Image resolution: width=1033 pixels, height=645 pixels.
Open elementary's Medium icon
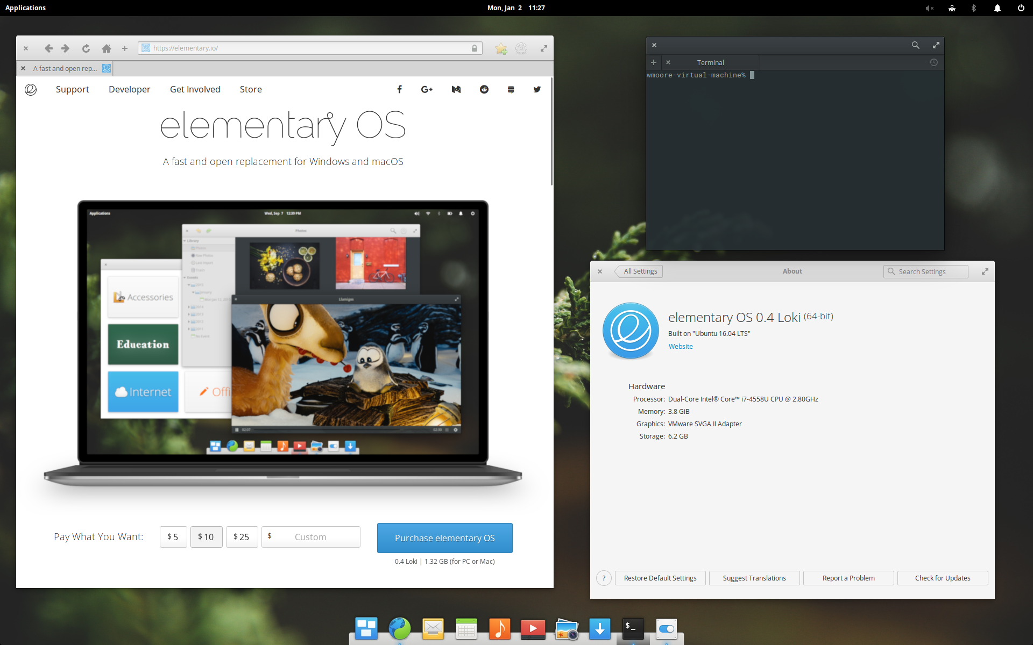456,89
